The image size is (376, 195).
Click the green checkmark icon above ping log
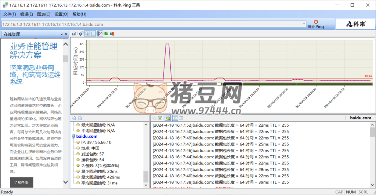(160, 118)
